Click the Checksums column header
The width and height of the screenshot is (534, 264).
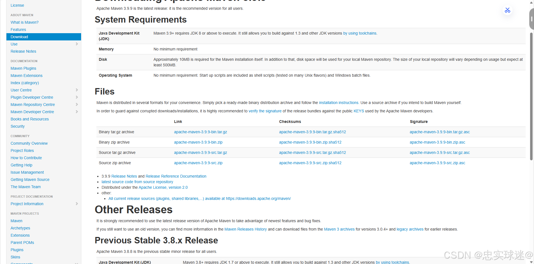coord(290,122)
